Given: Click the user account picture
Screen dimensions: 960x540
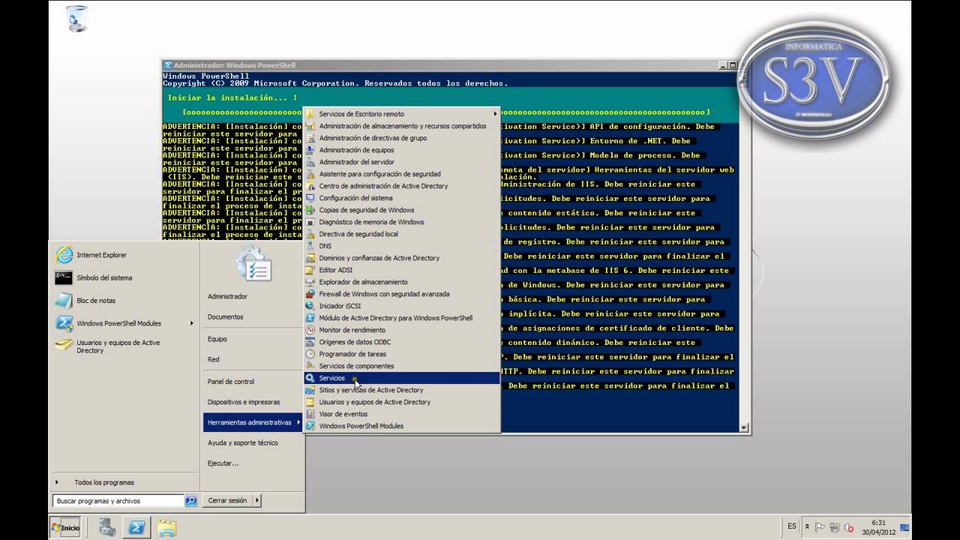Looking at the screenshot, I should (253, 264).
